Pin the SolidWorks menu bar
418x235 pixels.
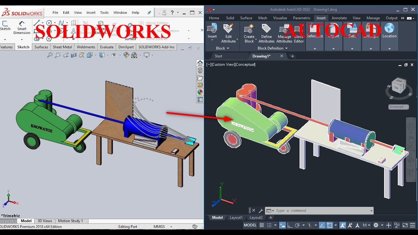click(x=149, y=13)
